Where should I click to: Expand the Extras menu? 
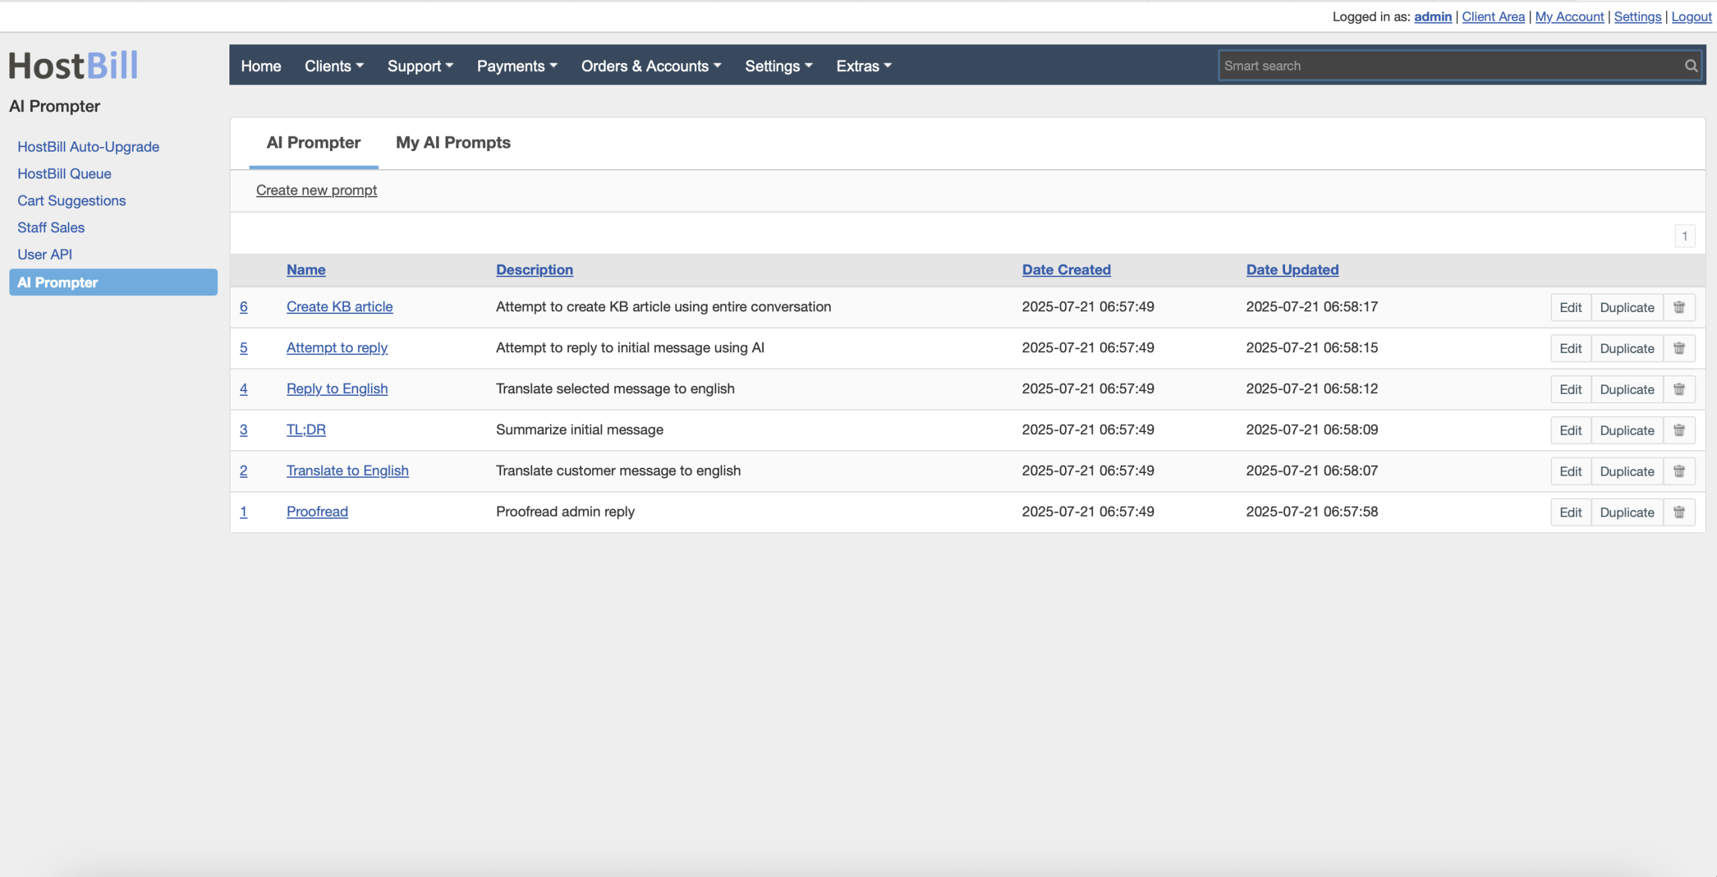(864, 66)
